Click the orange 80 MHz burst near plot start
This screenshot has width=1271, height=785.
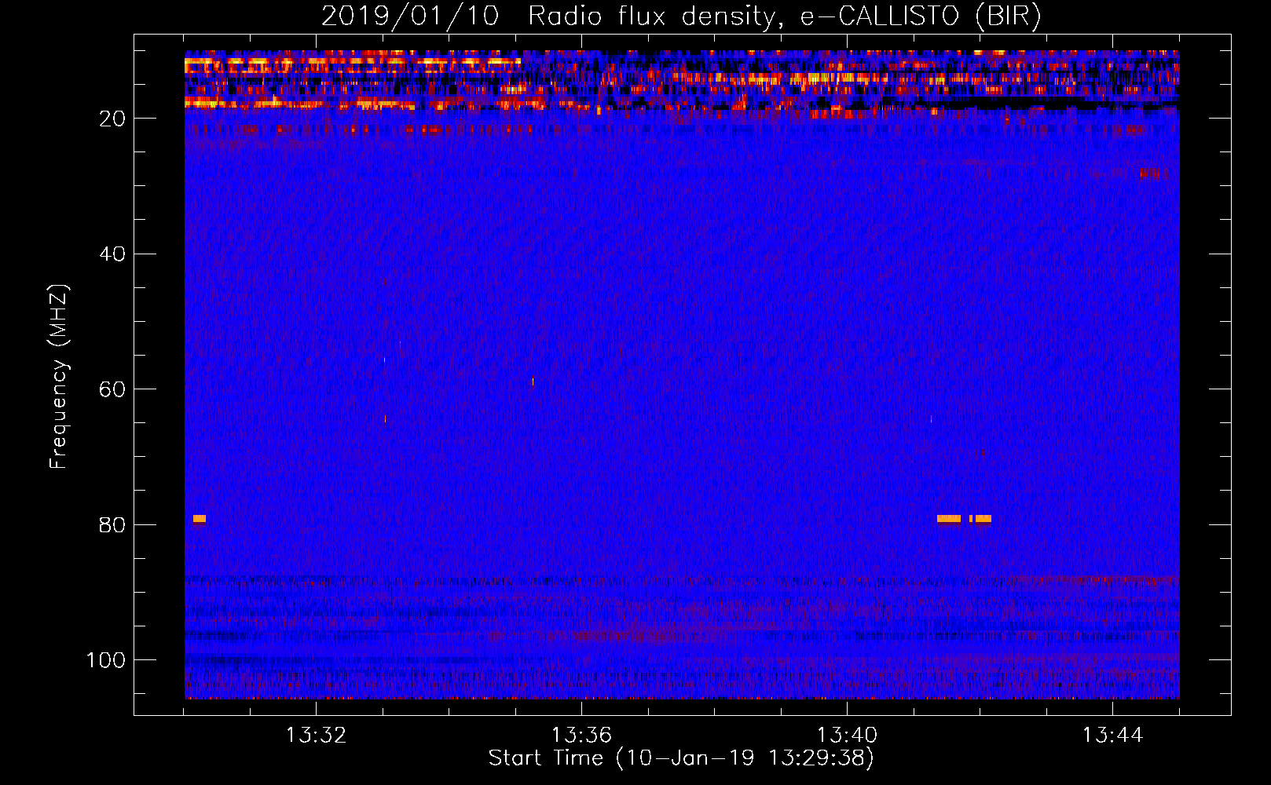pos(200,518)
